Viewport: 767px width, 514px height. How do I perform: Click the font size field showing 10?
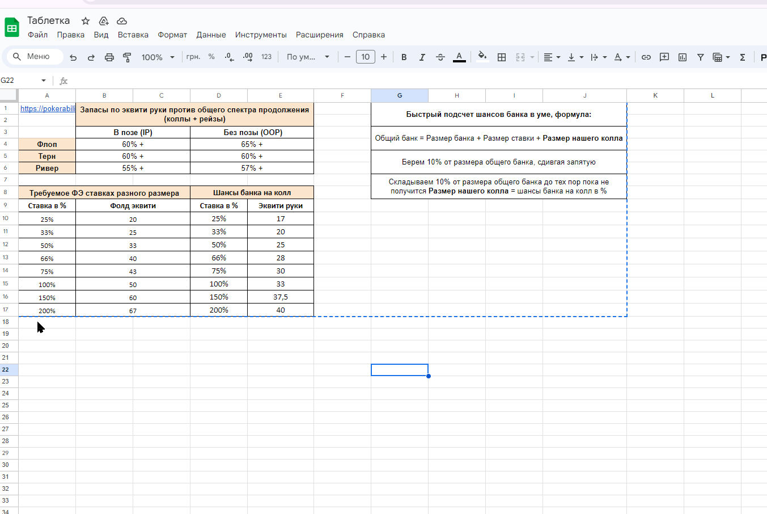click(x=366, y=57)
